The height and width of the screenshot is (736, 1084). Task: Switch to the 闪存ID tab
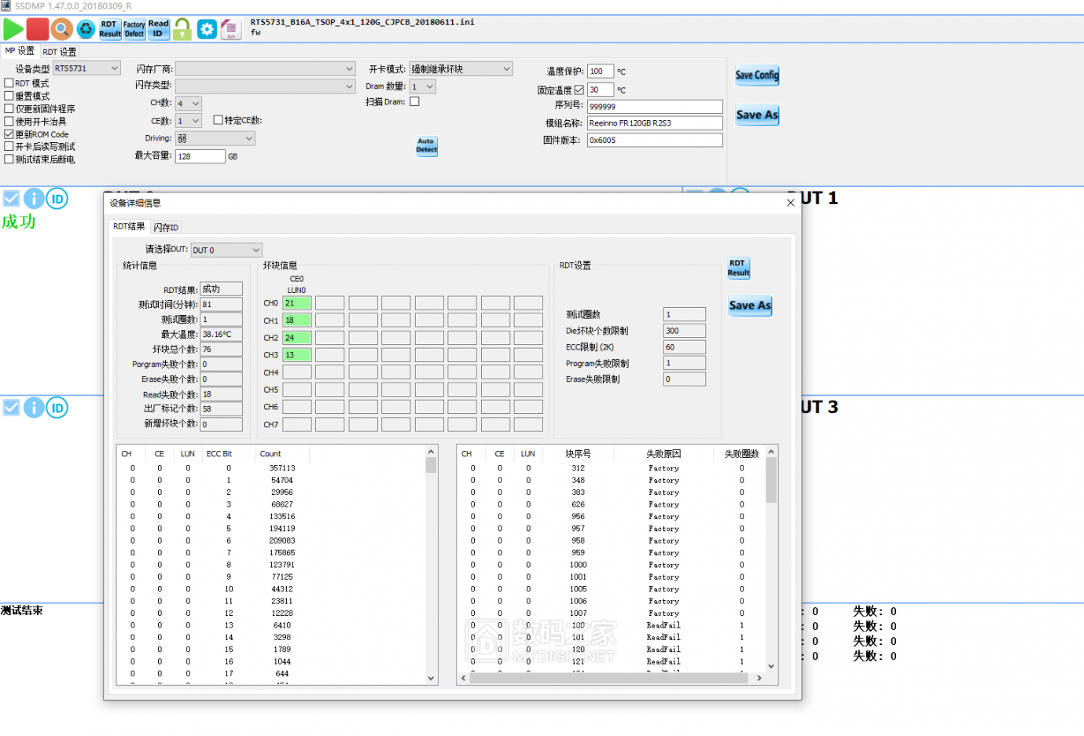point(166,227)
